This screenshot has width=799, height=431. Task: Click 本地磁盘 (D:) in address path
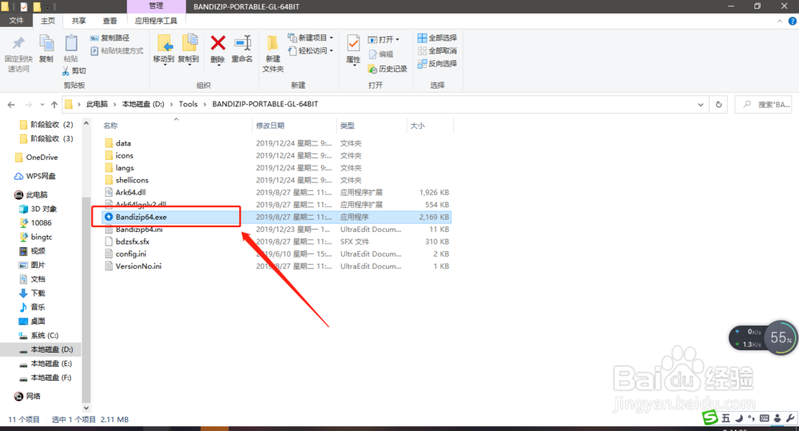point(143,104)
